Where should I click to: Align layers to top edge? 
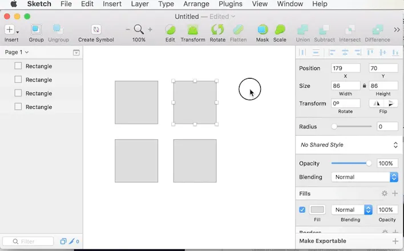click(x=370, y=52)
